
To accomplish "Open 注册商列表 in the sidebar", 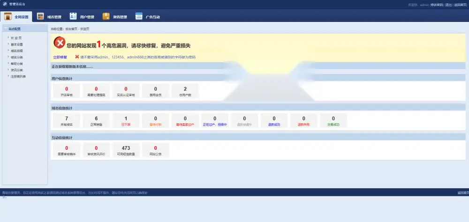I will point(18,76).
